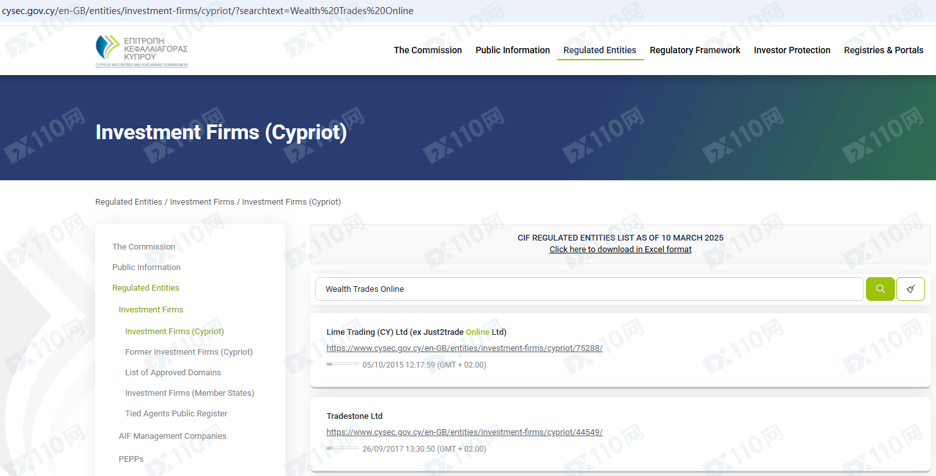Screen dimensions: 936x476
Task: Select Regulated Entities top navigation item
Action: click(599, 50)
